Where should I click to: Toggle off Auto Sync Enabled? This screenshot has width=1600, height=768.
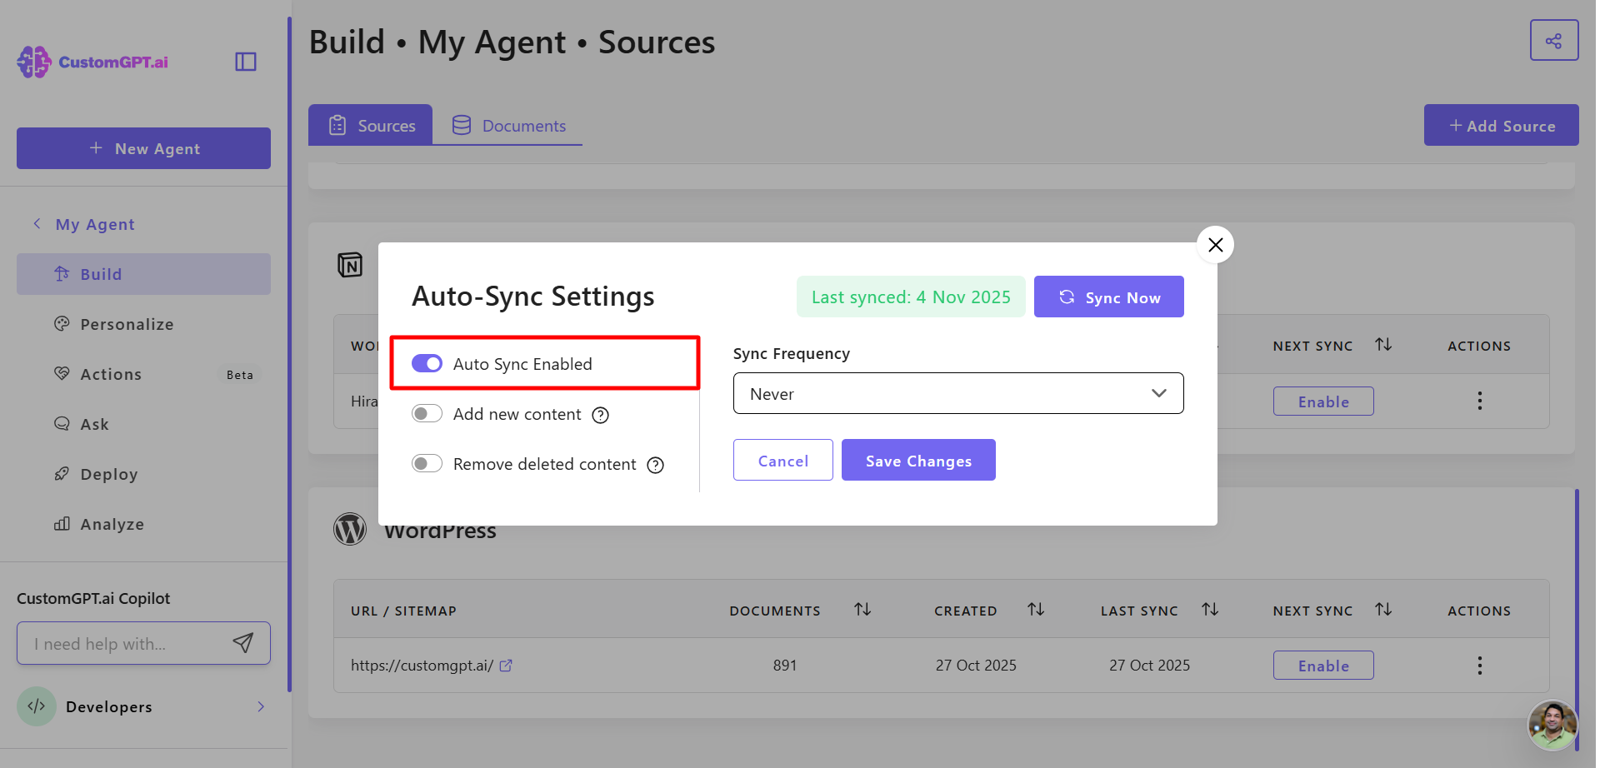coord(427,364)
